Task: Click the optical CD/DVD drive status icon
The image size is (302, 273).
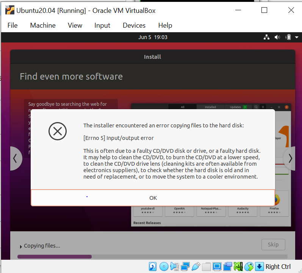Action: [164, 267]
